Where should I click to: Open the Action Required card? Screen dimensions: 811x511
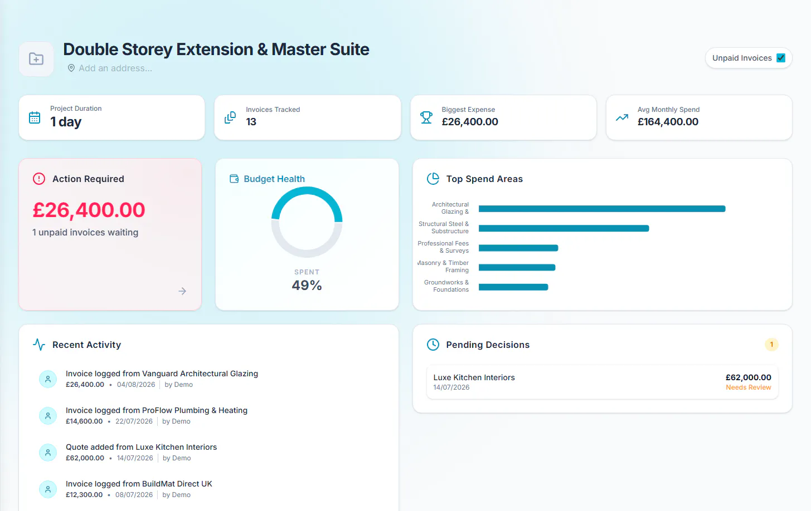(110, 234)
